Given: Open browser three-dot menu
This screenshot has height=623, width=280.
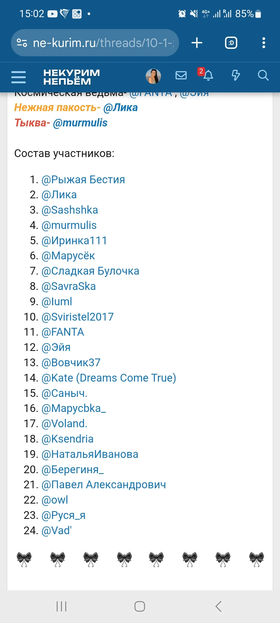Looking at the screenshot, I should click(264, 43).
